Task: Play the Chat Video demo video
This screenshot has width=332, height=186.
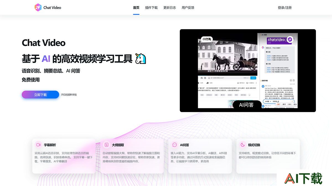Action: 248,71
